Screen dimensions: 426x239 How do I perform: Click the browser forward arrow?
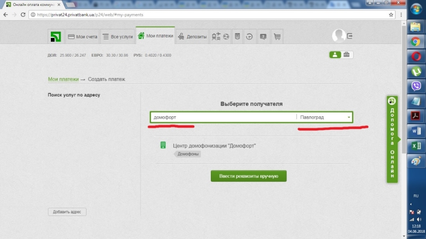click(14, 14)
